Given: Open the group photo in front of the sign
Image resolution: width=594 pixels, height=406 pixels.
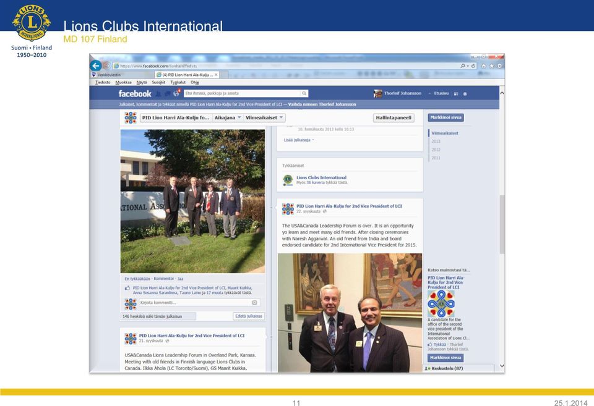Looking at the screenshot, I should 193,201.
